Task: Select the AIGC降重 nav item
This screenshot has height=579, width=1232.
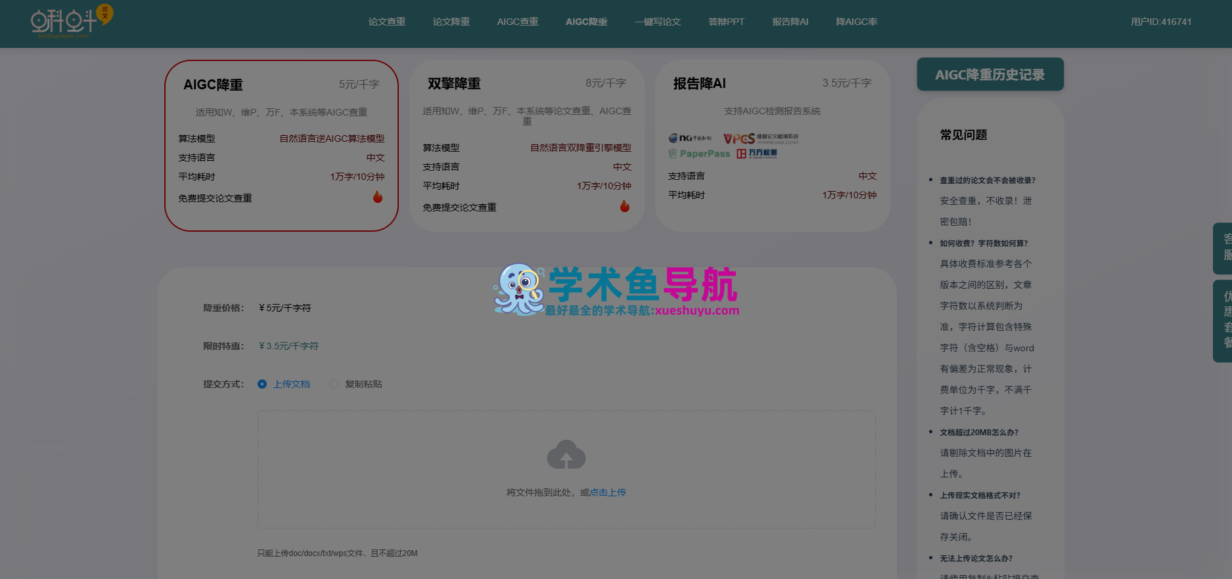Action: 587,22
